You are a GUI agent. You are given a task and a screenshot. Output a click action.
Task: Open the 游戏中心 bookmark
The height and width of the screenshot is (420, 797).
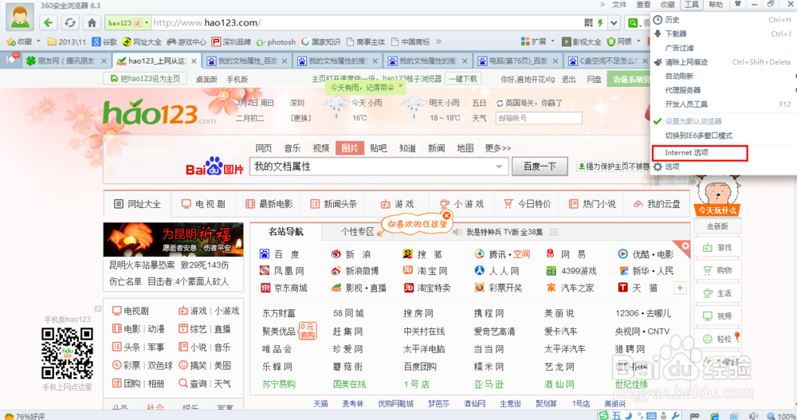tap(186, 41)
